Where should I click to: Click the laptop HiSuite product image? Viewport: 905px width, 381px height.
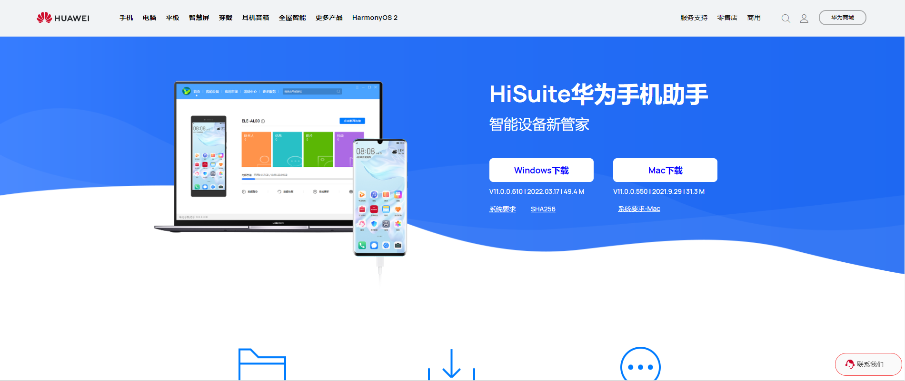[x=268, y=157]
